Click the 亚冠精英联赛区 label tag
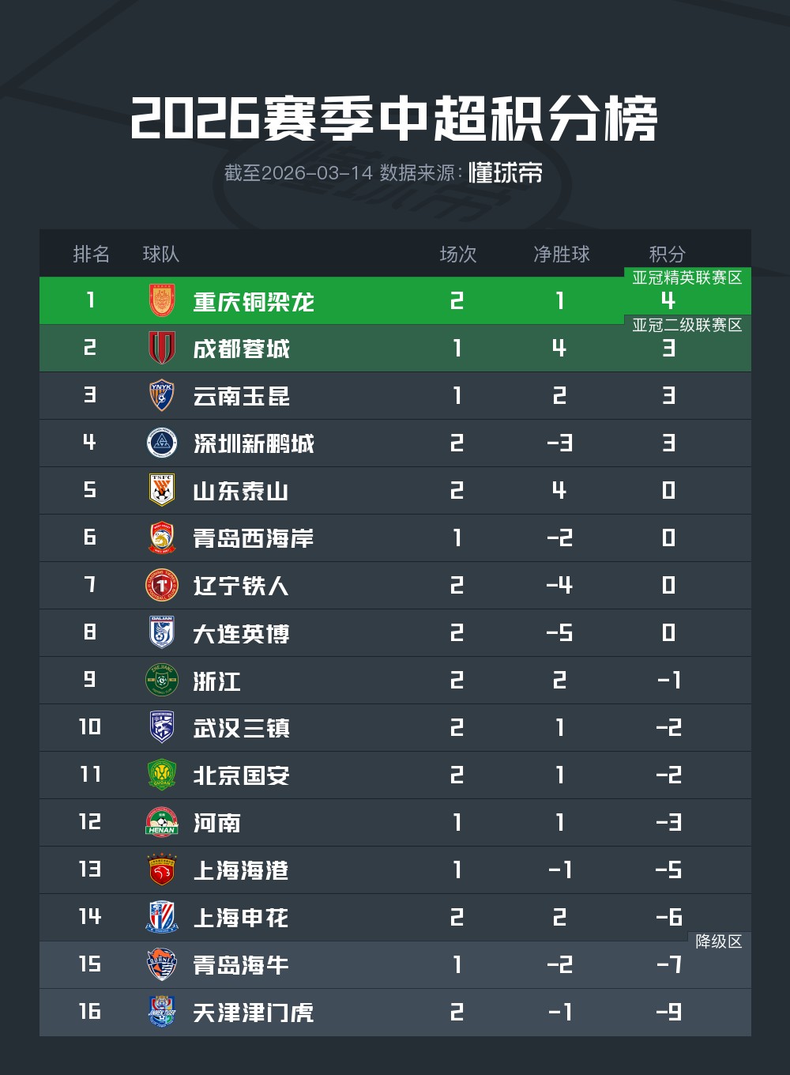This screenshot has height=1075, width=790. click(687, 277)
